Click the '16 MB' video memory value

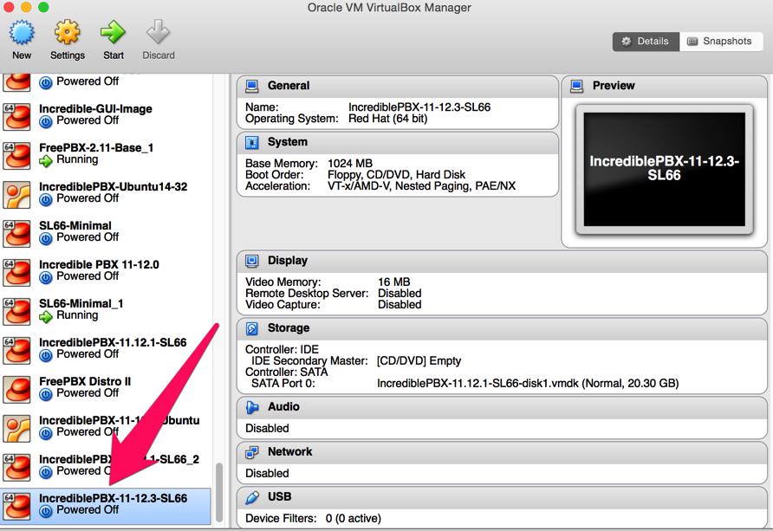click(x=394, y=282)
